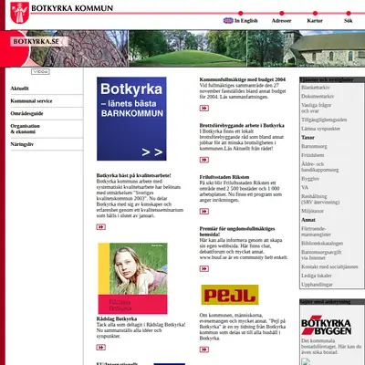The height and width of the screenshot is (365, 365).
Task: Open the VA link
Action: tap(305, 188)
